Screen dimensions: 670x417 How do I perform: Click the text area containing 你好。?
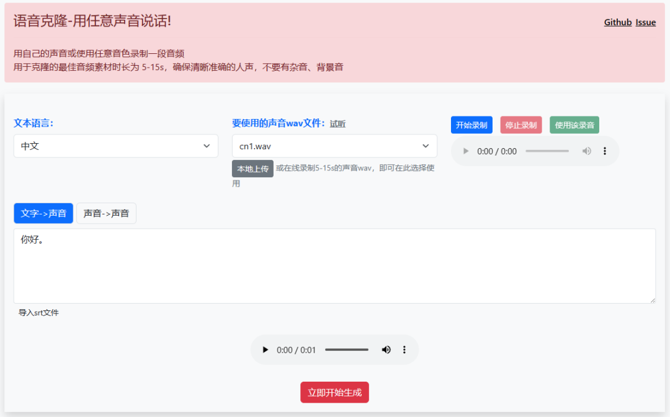click(334, 265)
